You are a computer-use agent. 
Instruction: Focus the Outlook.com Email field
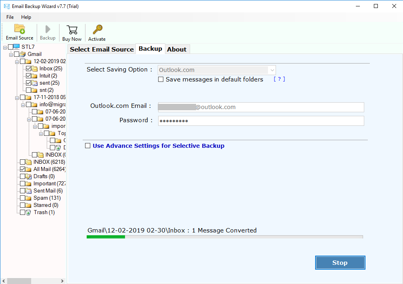[261, 107]
